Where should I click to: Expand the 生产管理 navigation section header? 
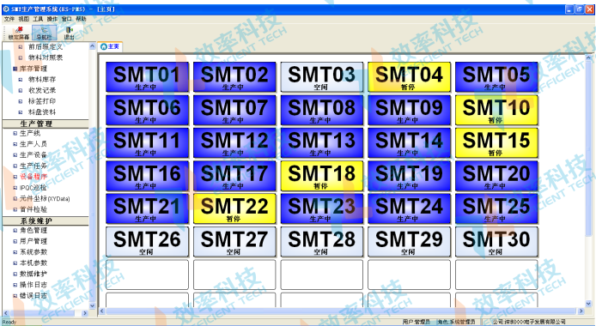(46, 124)
